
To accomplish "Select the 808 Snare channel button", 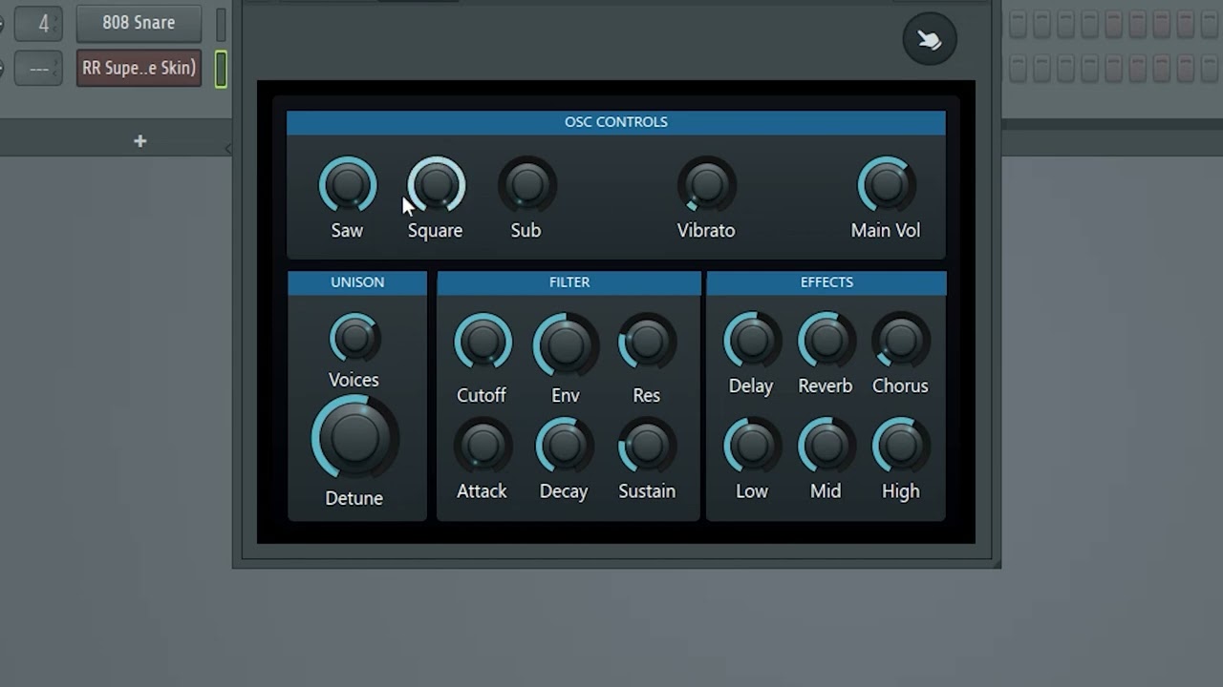I will [139, 23].
